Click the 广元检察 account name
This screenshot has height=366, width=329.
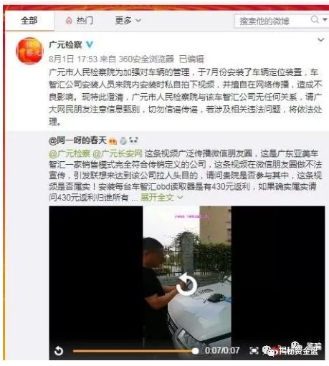pos(65,44)
